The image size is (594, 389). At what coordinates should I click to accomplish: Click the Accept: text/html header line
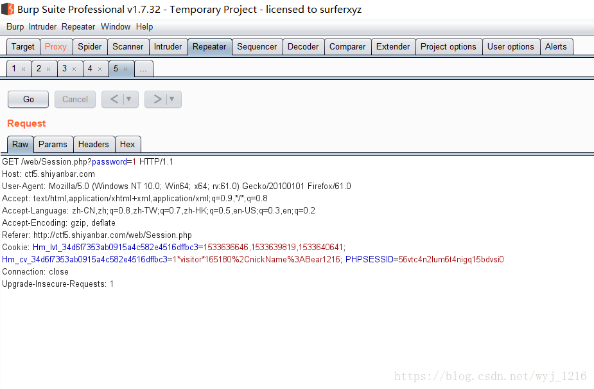pos(135,198)
